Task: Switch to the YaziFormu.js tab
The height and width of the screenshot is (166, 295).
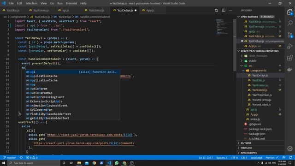Action: [x=41, y=10]
